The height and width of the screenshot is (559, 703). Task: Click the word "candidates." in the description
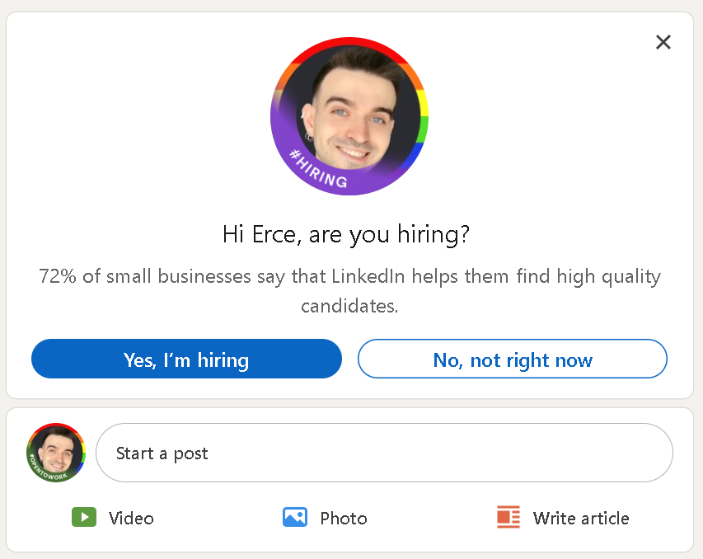(x=349, y=306)
